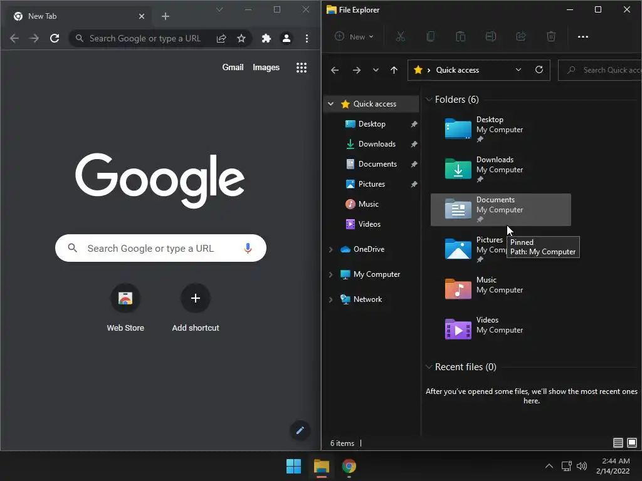Bookmark this tab with star icon
This screenshot has width=642, height=481.
241,38
